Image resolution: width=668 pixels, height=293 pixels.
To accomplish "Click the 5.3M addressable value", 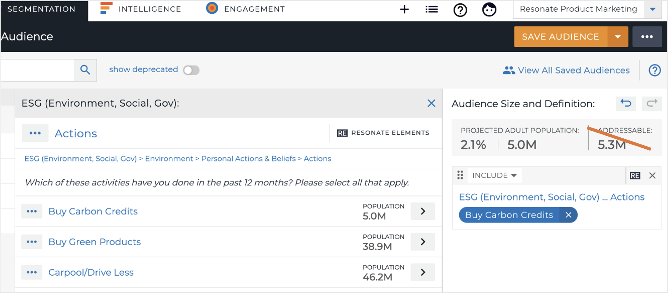I will pyautogui.click(x=612, y=145).
